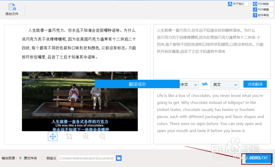Click the PDF编辑 pencil icon
Screen dimensions: 275x167
pyautogui.click(x=255, y=9)
